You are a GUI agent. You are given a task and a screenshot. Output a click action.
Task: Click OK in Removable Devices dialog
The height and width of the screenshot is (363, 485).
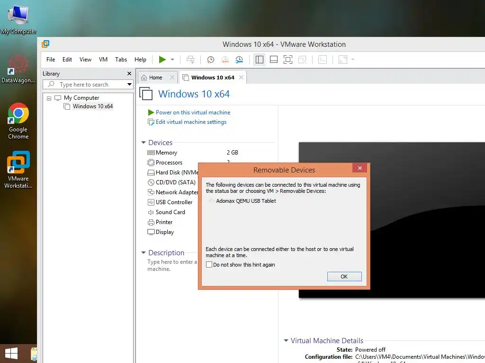click(344, 277)
